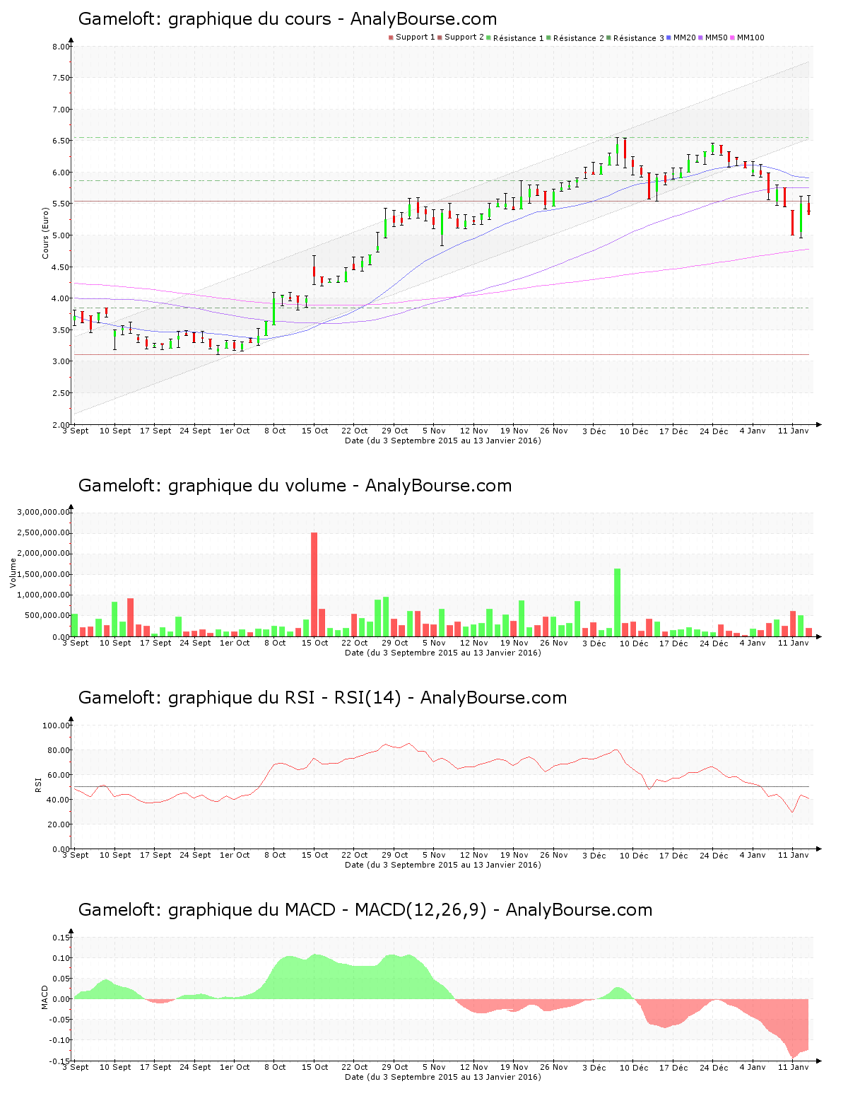Click the 3,000,000.00 volume axis value
This screenshot has height=1096, width=848.
click(x=44, y=512)
